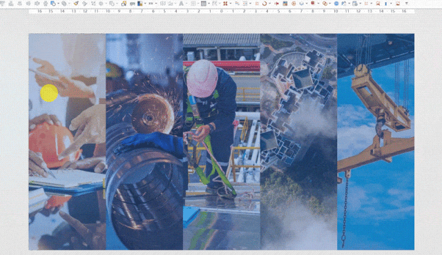This screenshot has height=255, width=442.
Task: Select the worker in pink helmet image
Action: click(x=222, y=142)
